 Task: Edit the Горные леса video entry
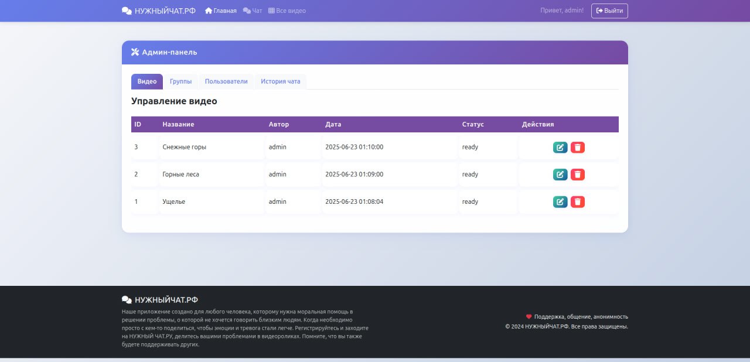pyautogui.click(x=560, y=175)
